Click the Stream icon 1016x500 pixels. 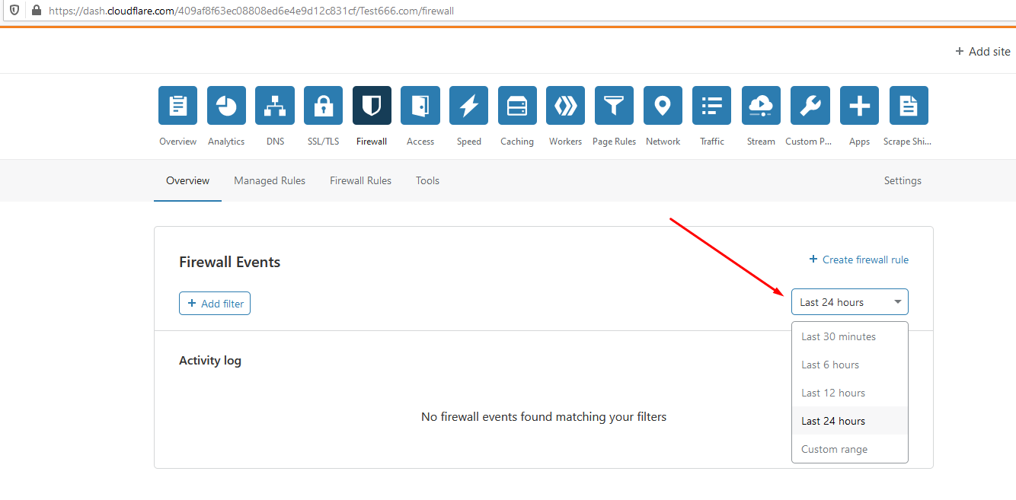click(761, 105)
